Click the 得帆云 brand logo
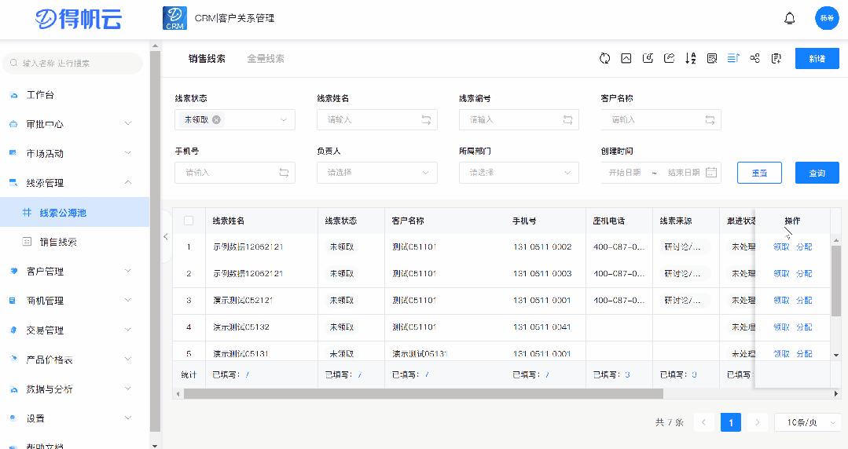Image resolution: width=848 pixels, height=449 pixels. (x=79, y=20)
